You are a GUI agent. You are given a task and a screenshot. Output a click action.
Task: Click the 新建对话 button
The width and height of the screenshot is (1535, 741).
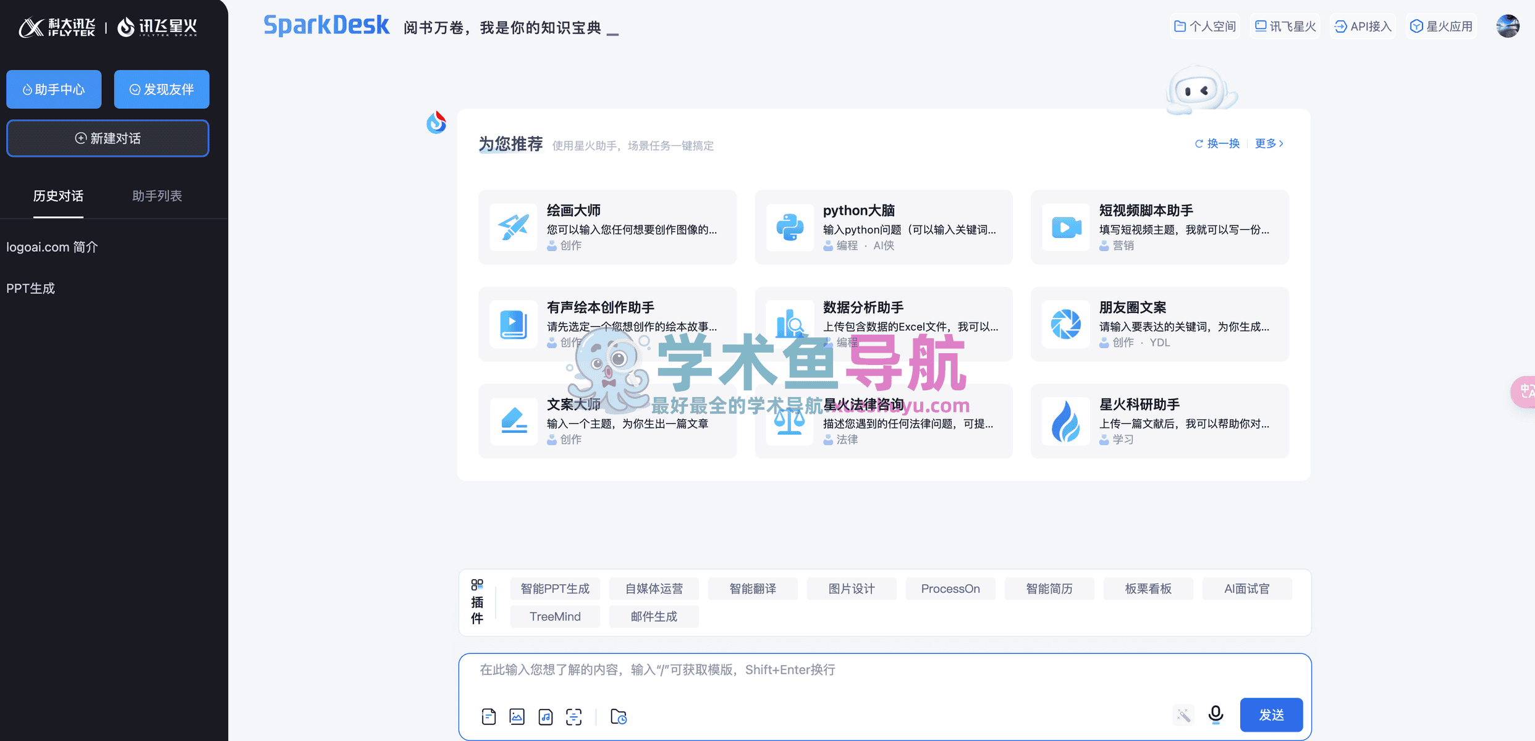[108, 138]
